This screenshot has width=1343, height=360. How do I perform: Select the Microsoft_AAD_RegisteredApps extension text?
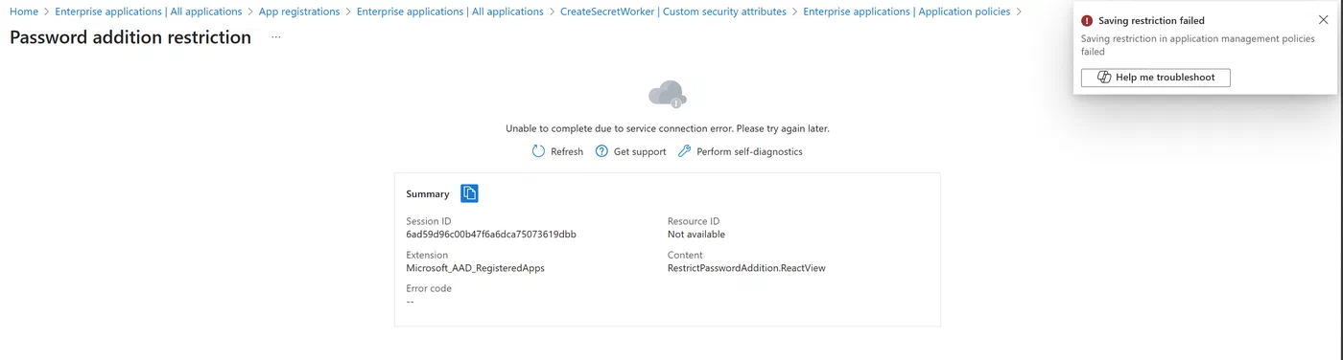click(x=476, y=268)
